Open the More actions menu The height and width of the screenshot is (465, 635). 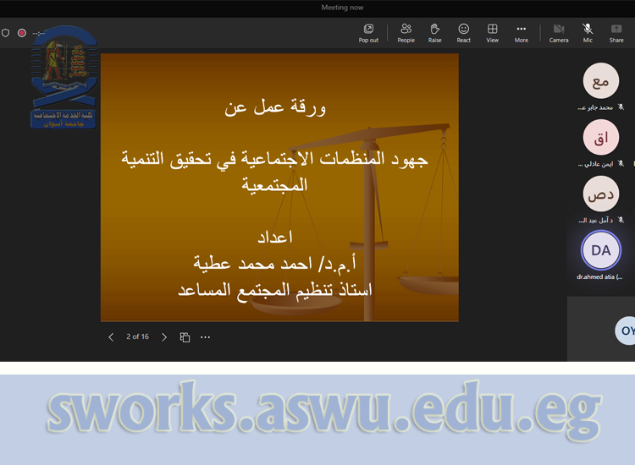(521, 32)
